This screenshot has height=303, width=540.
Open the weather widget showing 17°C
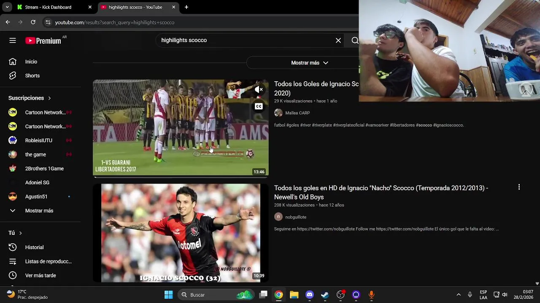pos(28,294)
